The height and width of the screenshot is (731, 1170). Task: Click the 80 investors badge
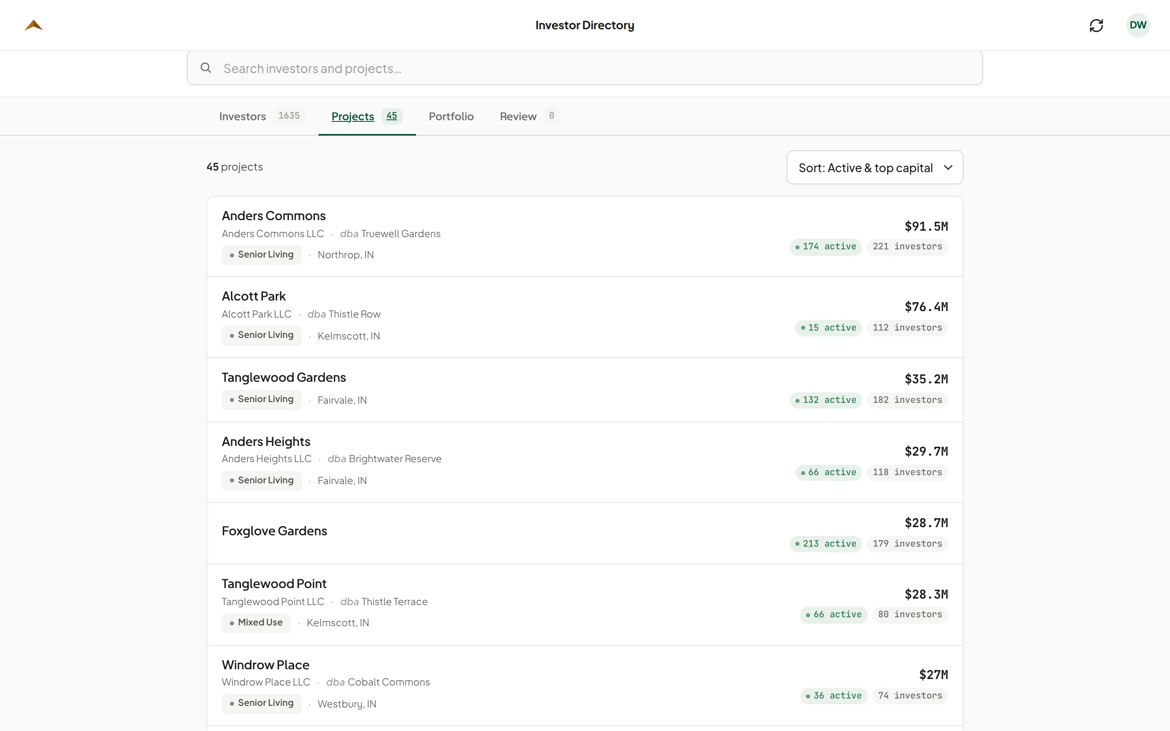910,614
